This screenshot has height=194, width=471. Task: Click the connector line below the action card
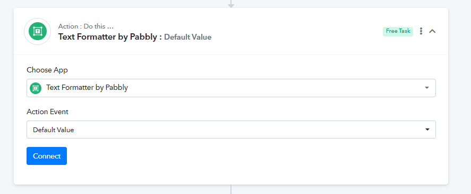pos(230,189)
